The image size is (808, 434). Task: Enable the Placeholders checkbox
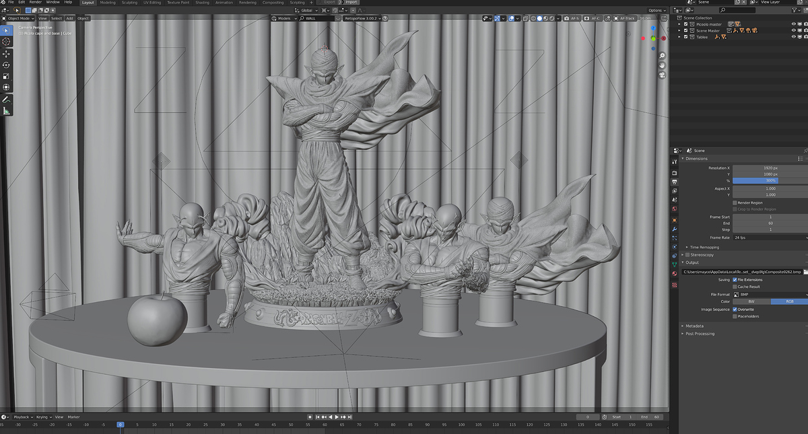click(735, 316)
